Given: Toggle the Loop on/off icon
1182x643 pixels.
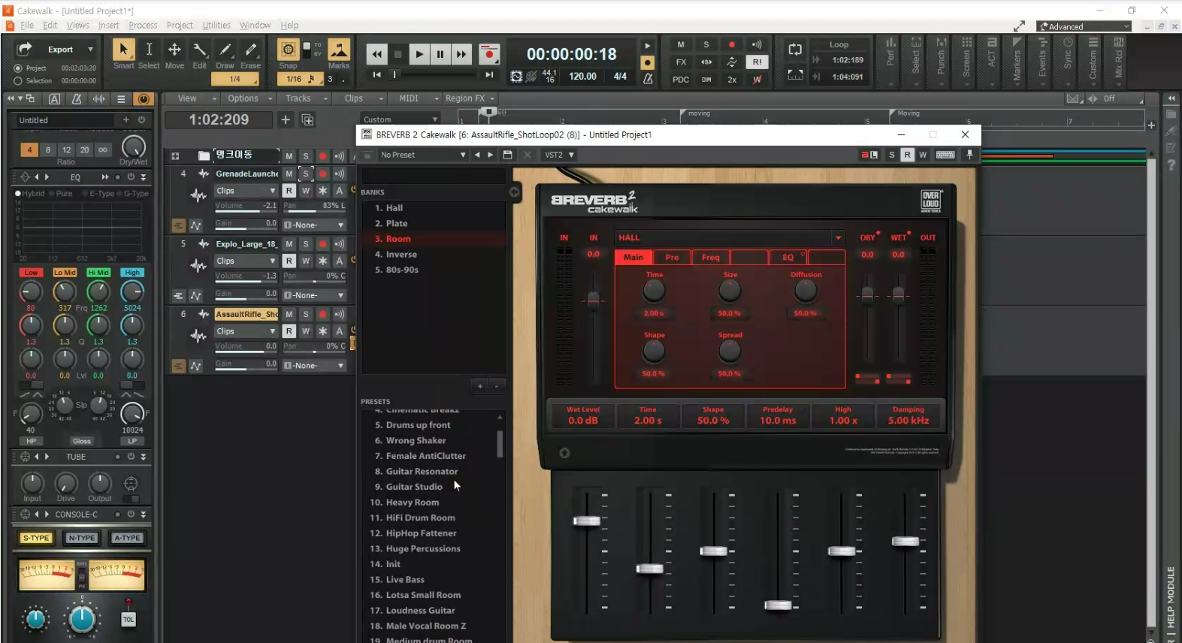Looking at the screenshot, I should 795,50.
